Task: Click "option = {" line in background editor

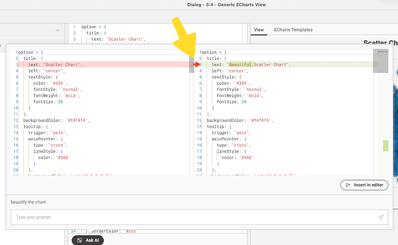Action: [x=93, y=27]
